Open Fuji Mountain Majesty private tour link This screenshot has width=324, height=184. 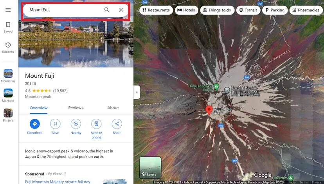click(58, 182)
